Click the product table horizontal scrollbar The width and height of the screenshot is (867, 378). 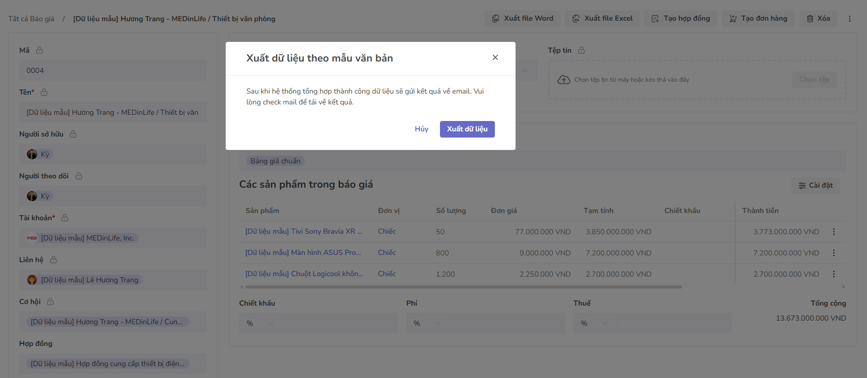click(463, 287)
